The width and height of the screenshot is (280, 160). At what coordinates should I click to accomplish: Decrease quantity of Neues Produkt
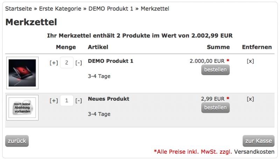click(79, 101)
